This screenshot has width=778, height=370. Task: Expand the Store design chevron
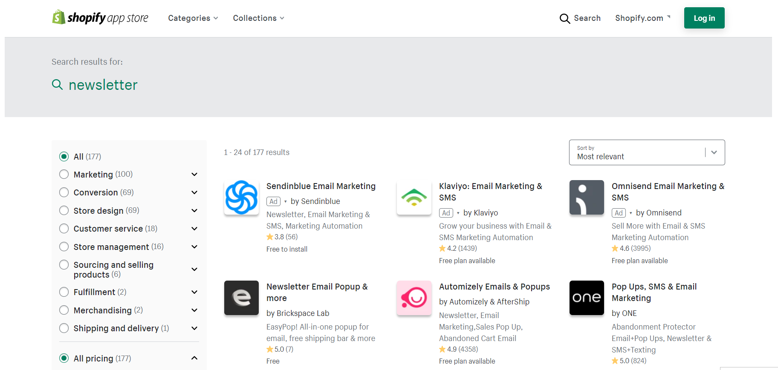(194, 211)
